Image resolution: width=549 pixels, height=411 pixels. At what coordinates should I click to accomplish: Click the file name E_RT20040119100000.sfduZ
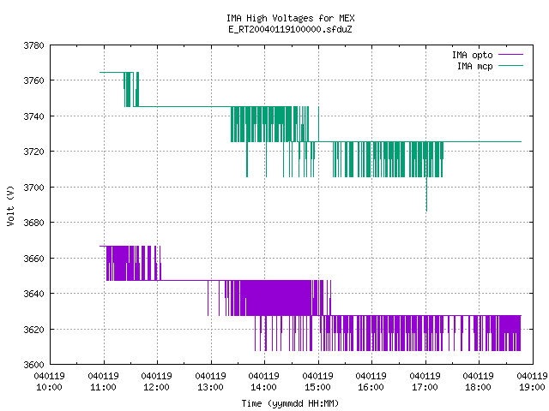(290, 29)
